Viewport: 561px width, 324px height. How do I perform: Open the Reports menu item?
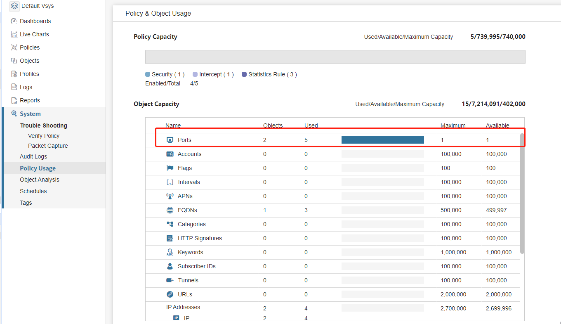[30, 100]
